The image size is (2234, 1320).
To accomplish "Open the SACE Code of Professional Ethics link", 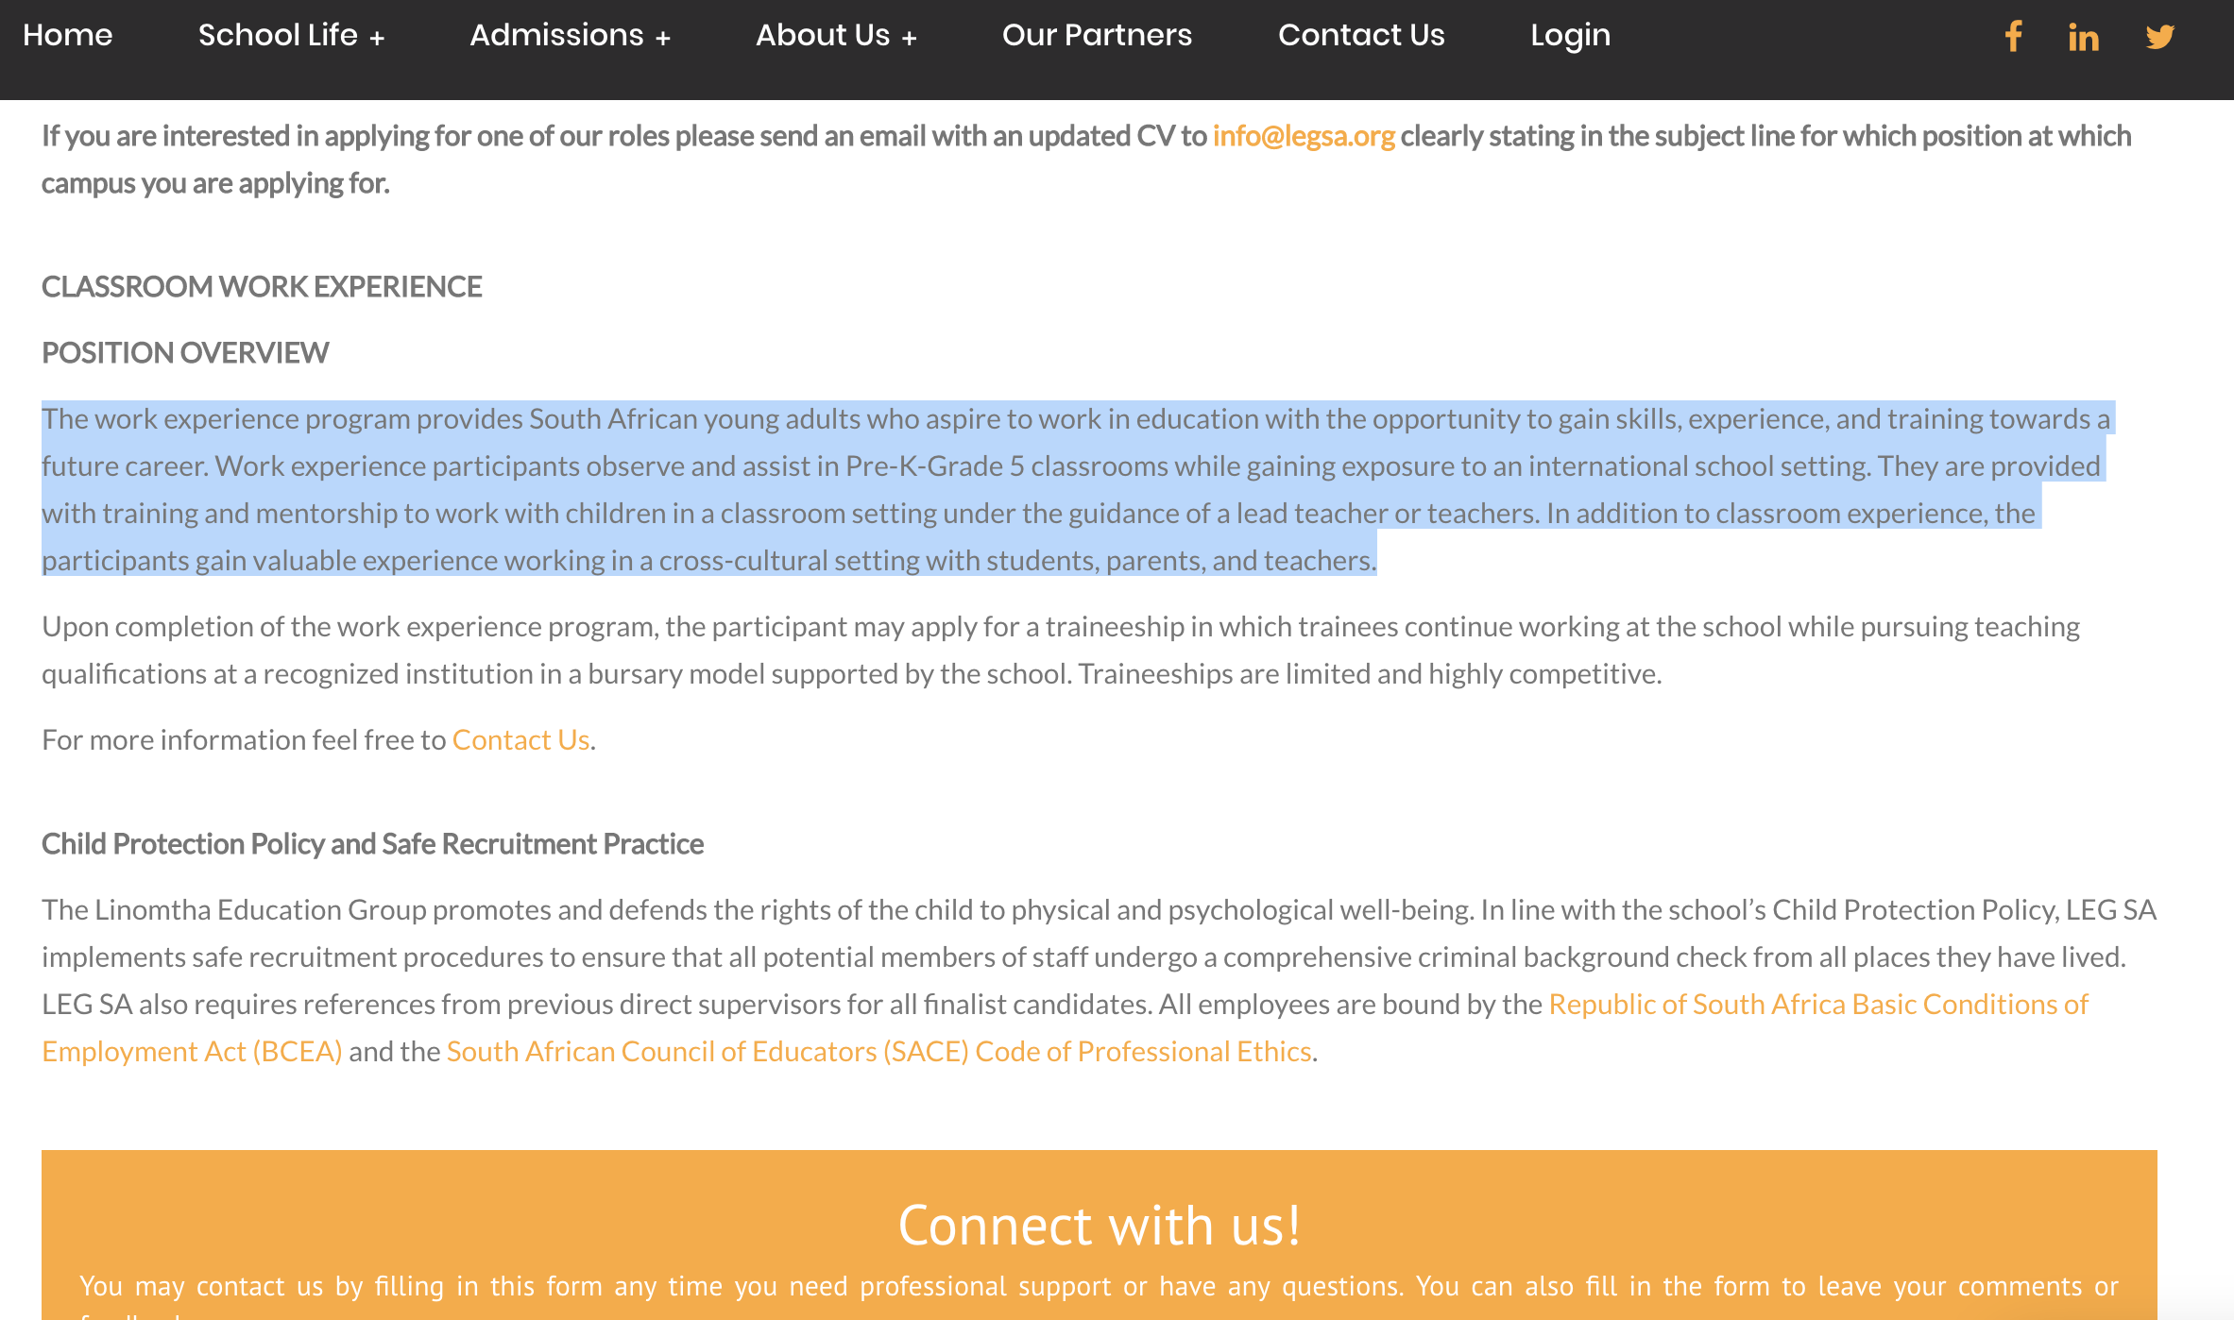I will coord(878,1051).
